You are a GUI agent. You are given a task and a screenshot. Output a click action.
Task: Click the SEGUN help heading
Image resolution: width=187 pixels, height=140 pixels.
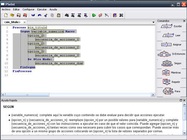(8, 107)
